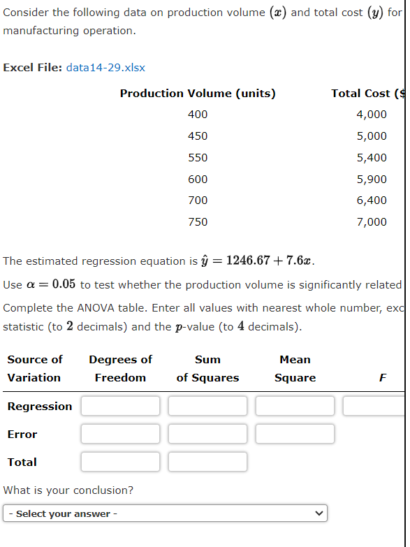This screenshot has height=547, width=410.
Task: Click the Total row label
Action: (x=22, y=462)
